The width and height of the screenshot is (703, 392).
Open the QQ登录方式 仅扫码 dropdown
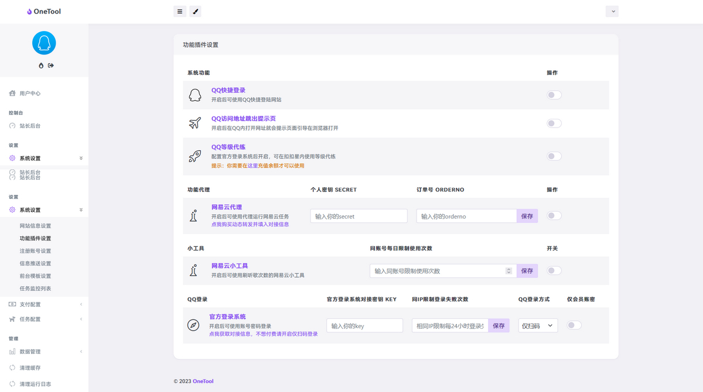pos(538,325)
